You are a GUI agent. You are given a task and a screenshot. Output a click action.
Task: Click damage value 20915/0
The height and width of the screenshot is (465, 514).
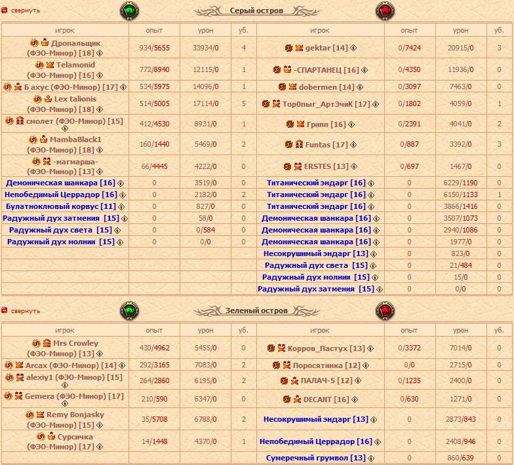point(460,48)
